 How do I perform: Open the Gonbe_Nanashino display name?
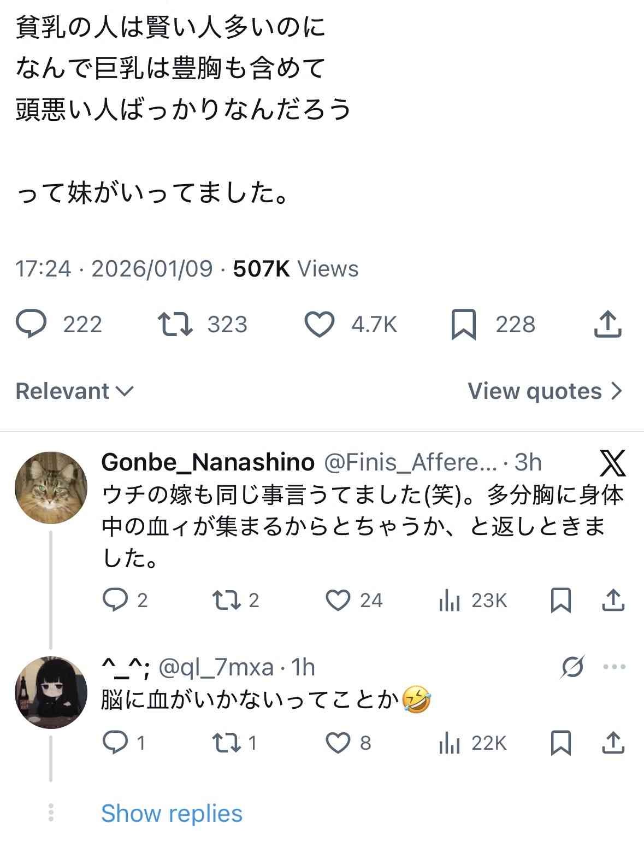(208, 463)
